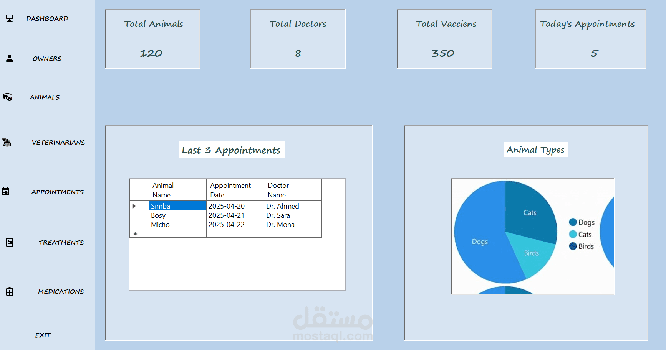Click the date 2025-04-20 cell

[235, 206]
